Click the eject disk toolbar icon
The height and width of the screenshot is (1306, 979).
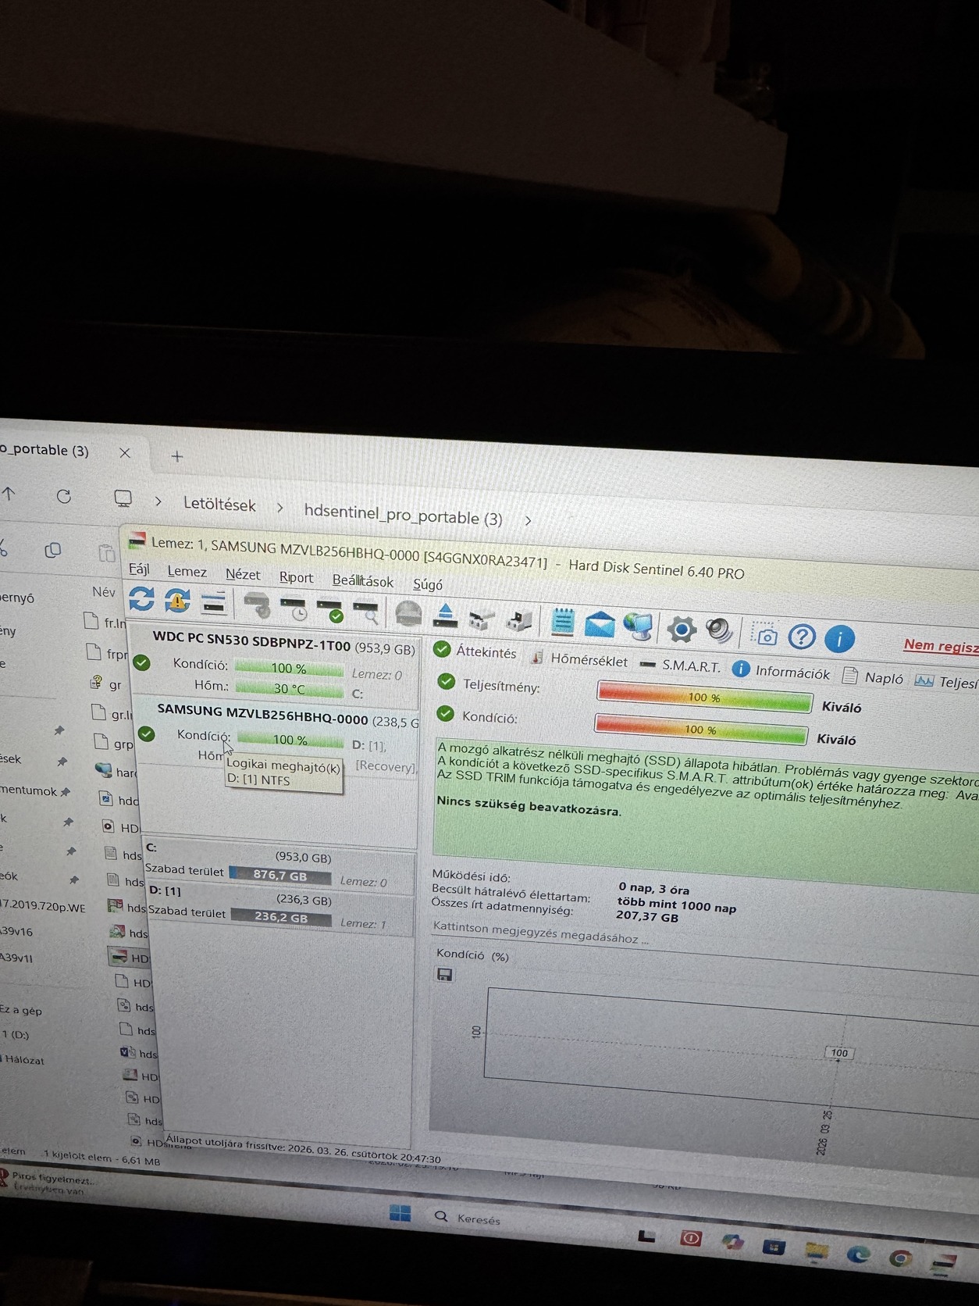point(445,616)
